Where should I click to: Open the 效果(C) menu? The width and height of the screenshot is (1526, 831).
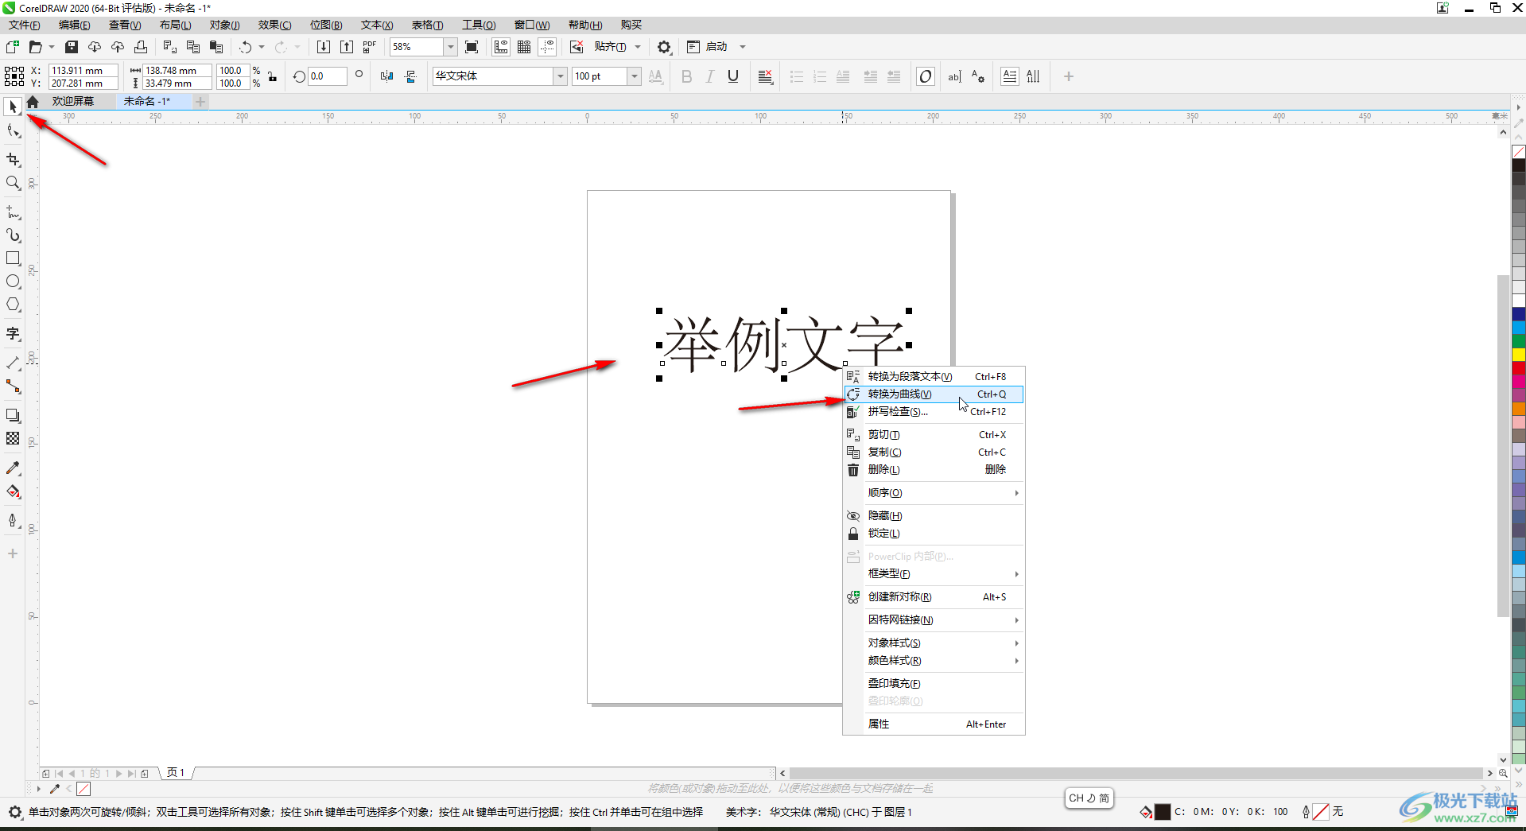[x=274, y=25]
